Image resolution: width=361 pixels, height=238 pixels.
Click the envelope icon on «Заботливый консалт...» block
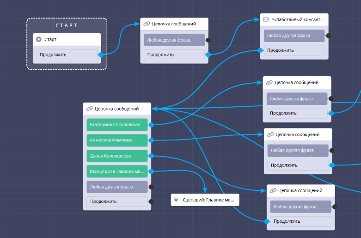pos(266,20)
